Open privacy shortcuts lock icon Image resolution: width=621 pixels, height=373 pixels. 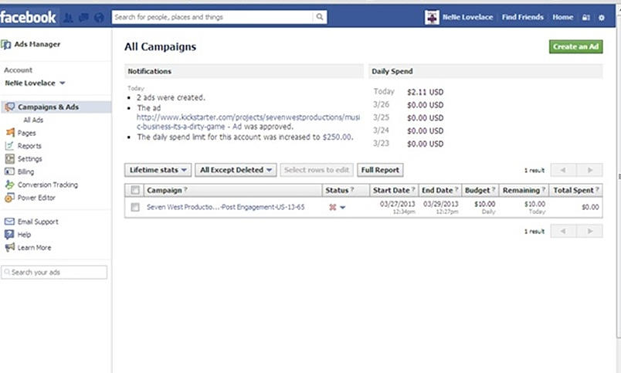coord(585,18)
